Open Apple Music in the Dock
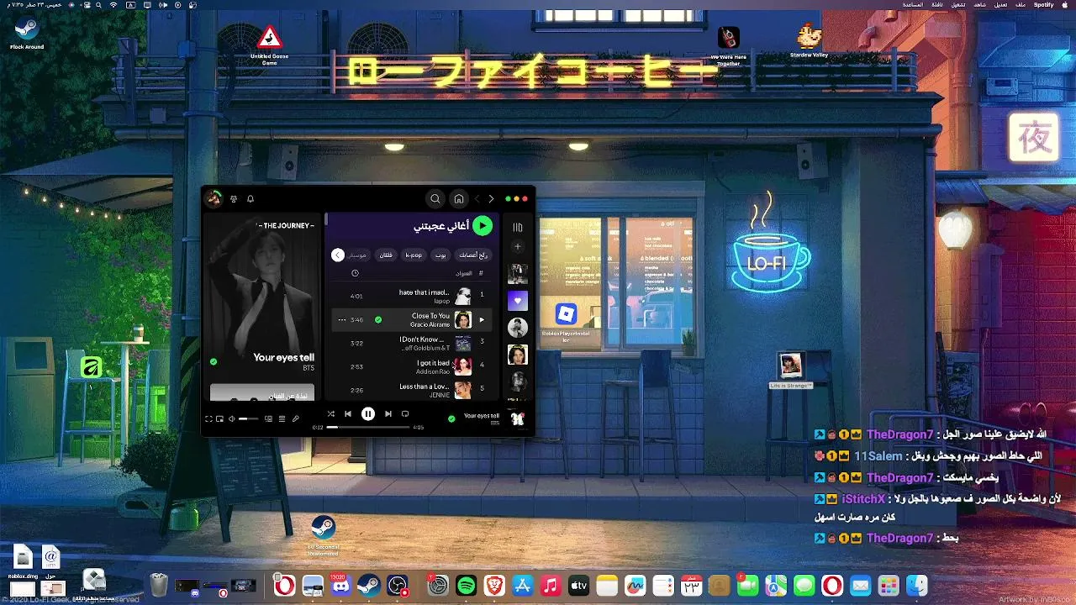This screenshot has height=605, width=1076. (551, 586)
